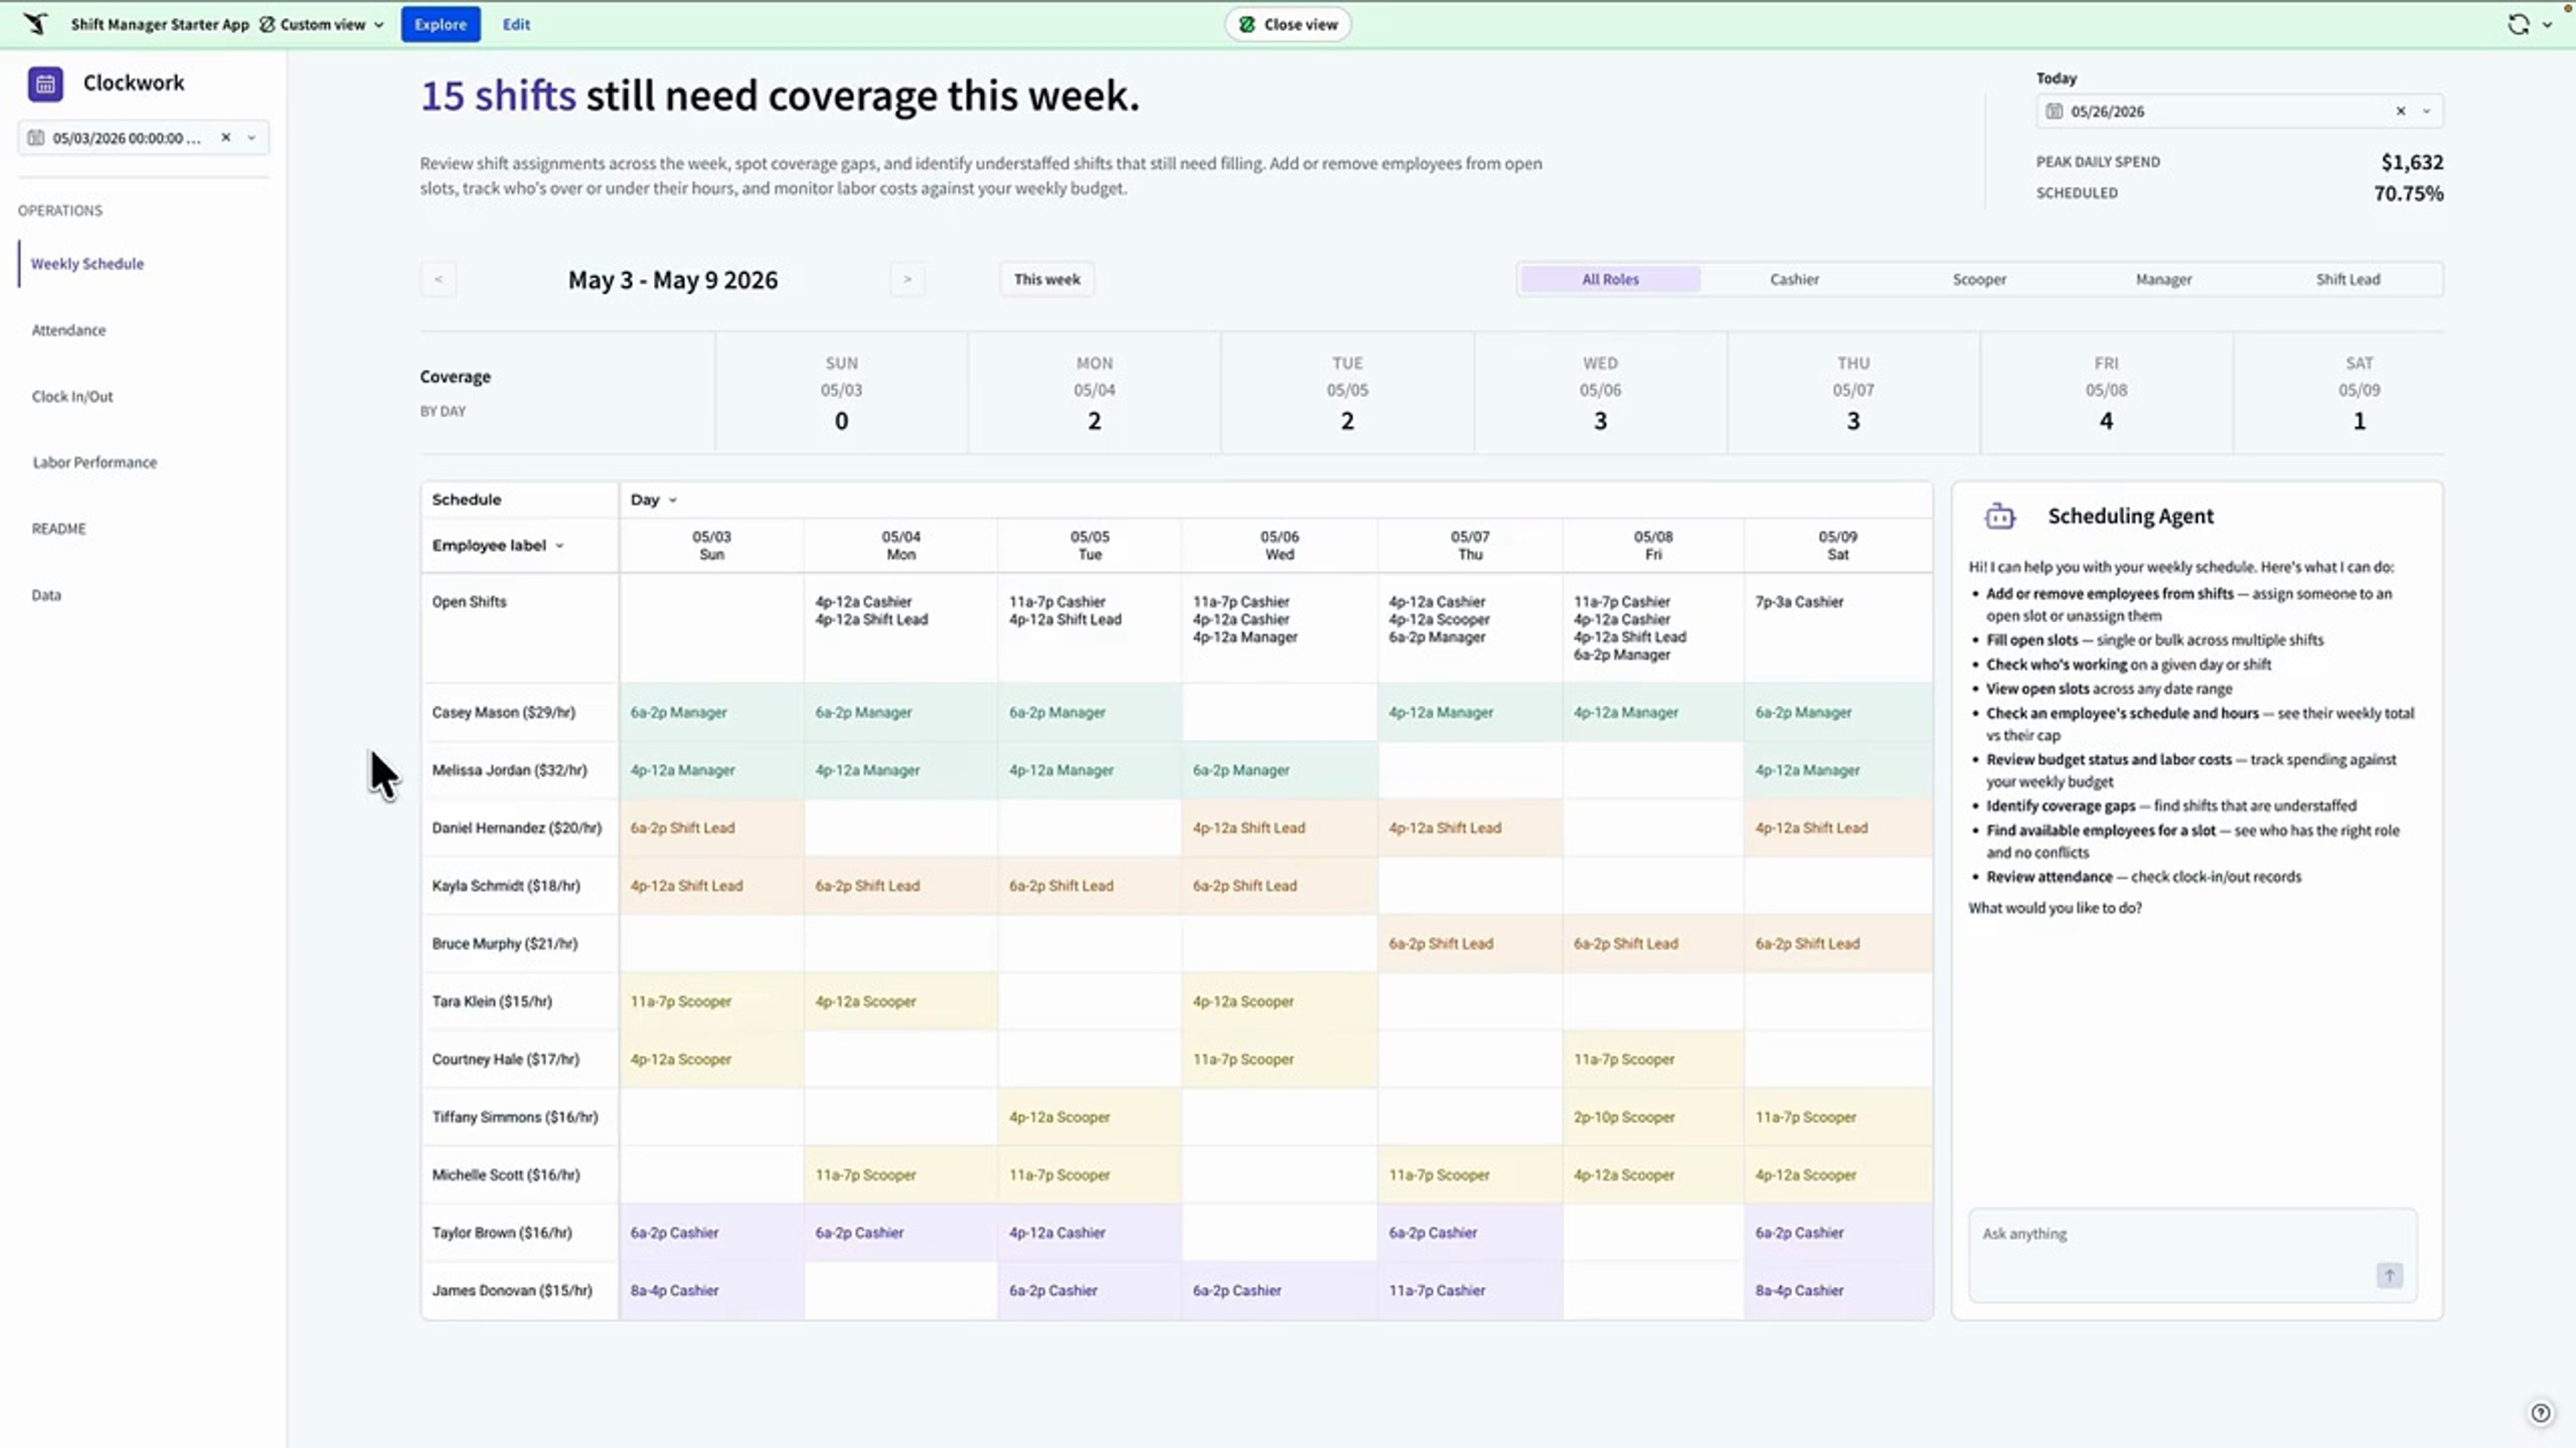
Task: Click the Tiffany Simmons ($16/hr) row label
Action: (515, 1118)
